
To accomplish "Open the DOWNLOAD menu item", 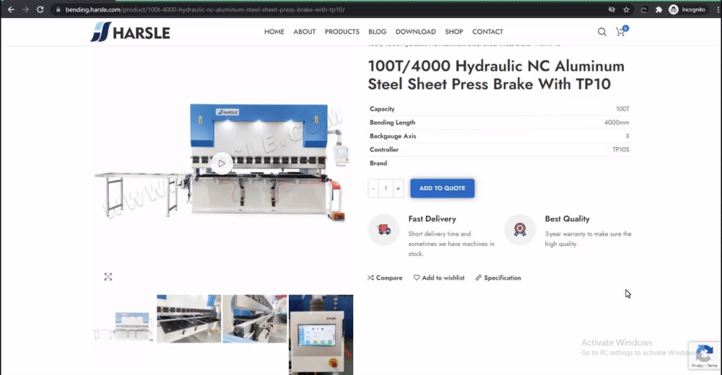I will click(x=415, y=32).
